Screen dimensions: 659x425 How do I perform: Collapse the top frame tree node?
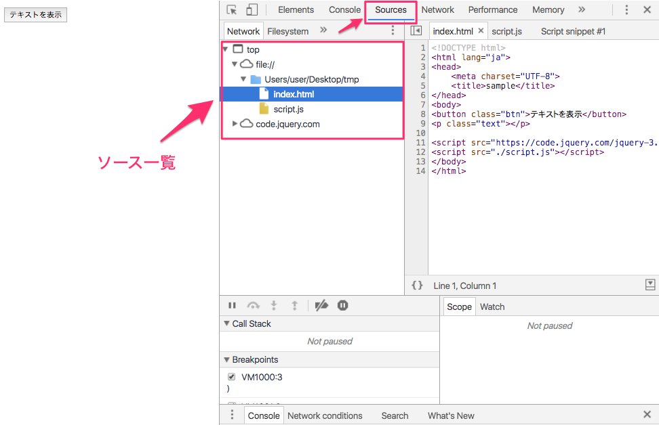tap(226, 49)
